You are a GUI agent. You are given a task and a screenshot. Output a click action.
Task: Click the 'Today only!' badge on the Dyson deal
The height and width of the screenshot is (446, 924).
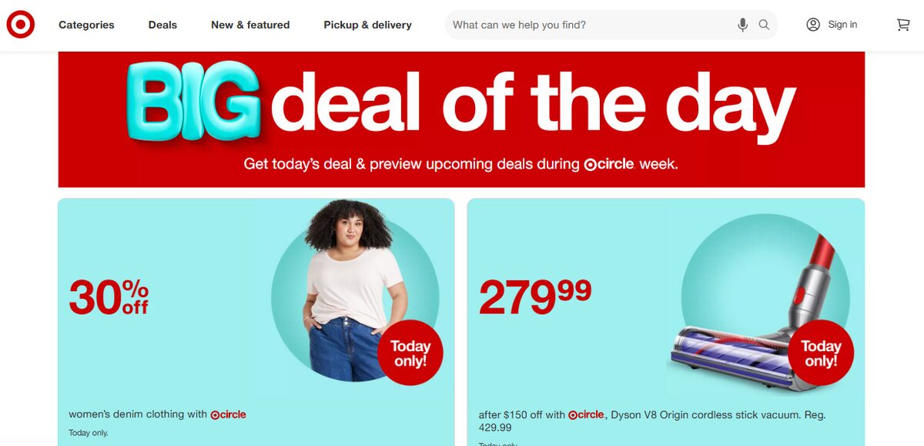pyautogui.click(x=820, y=352)
